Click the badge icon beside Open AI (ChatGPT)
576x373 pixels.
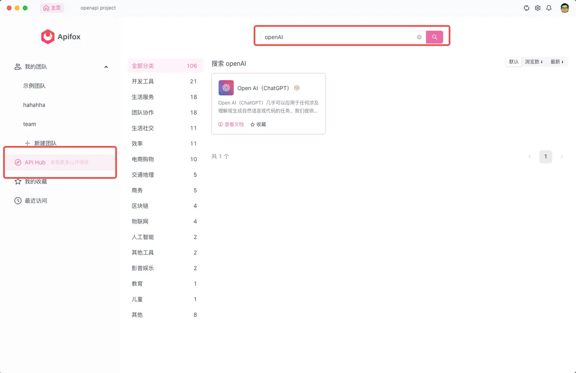point(297,88)
